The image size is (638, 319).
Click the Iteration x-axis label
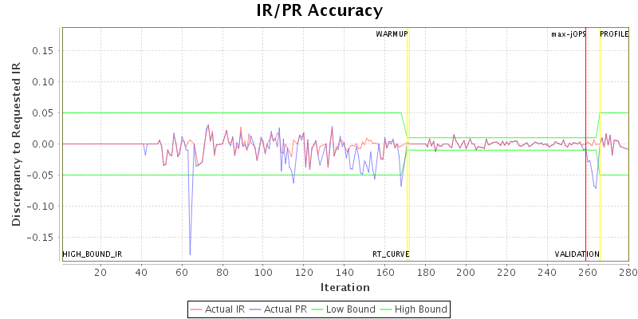tap(345, 287)
